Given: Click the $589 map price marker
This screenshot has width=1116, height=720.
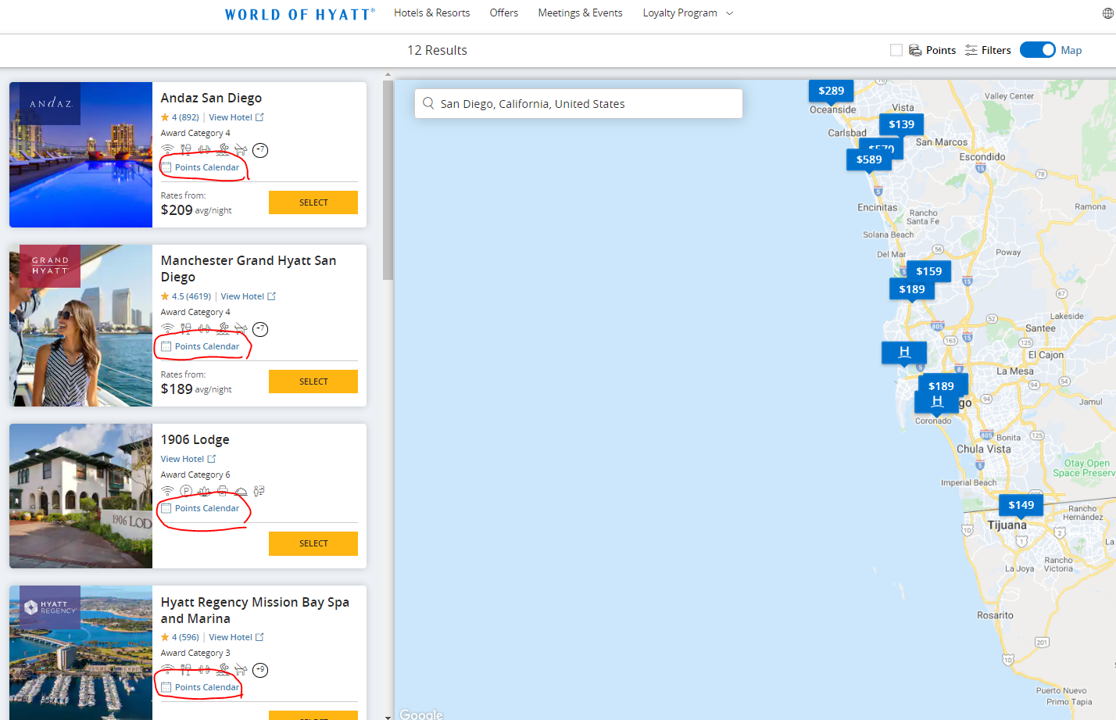Looking at the screenshot, I should click(868, 159).
